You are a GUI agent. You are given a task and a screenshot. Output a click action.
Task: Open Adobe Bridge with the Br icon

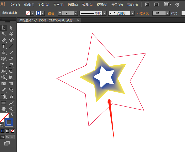point(148,4)
